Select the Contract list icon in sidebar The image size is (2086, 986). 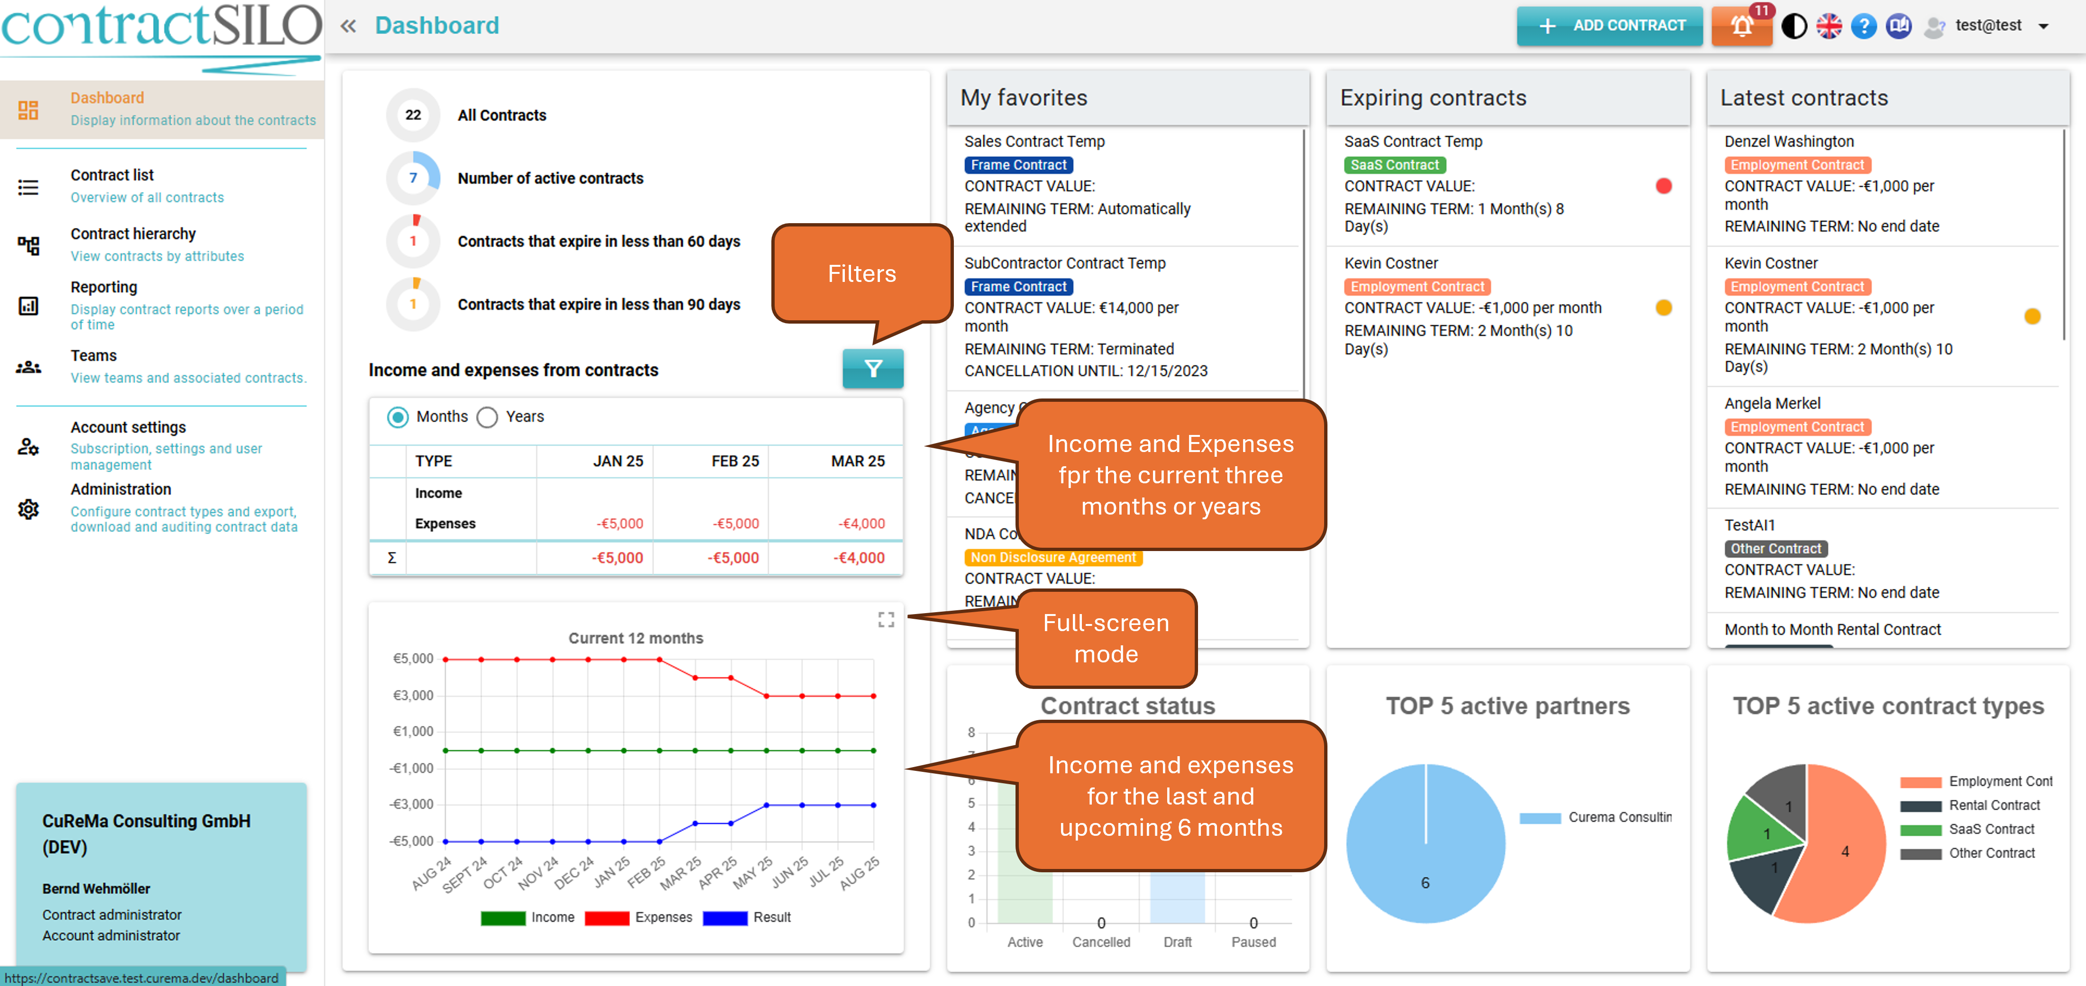point(28,187)
